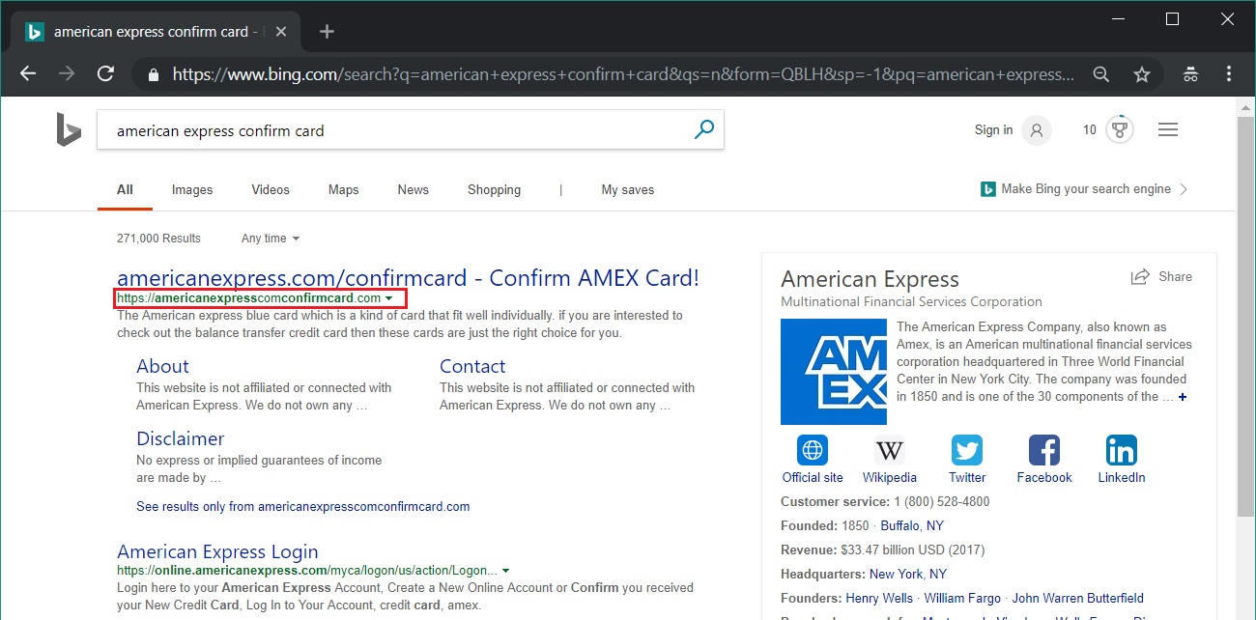Screen dimensions: 1256x620
Task: Expand arrow beside online.americanexpress.com URL
Action: pos(505,571)
